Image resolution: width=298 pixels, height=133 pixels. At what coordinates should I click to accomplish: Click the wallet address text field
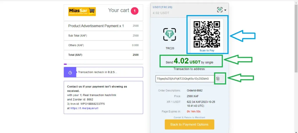[185, 79]
